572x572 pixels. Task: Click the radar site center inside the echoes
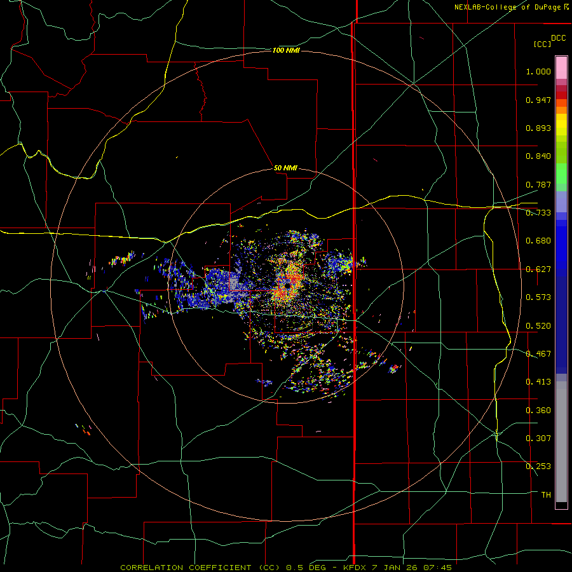(x=287, y=286)
